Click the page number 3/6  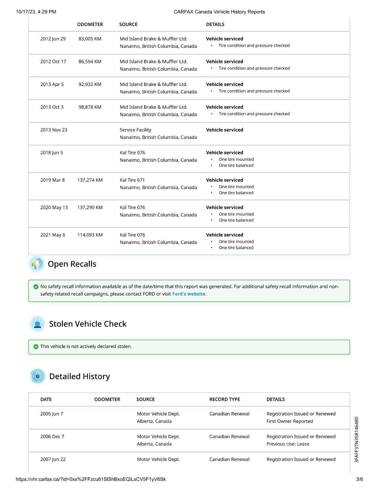[x=359, y=479]
